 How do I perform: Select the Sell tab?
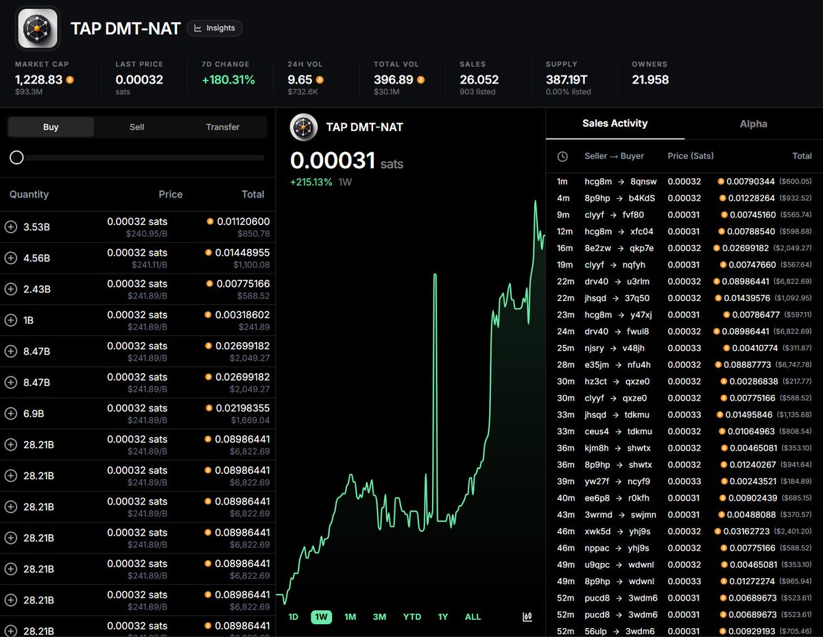tap(136, 127)
